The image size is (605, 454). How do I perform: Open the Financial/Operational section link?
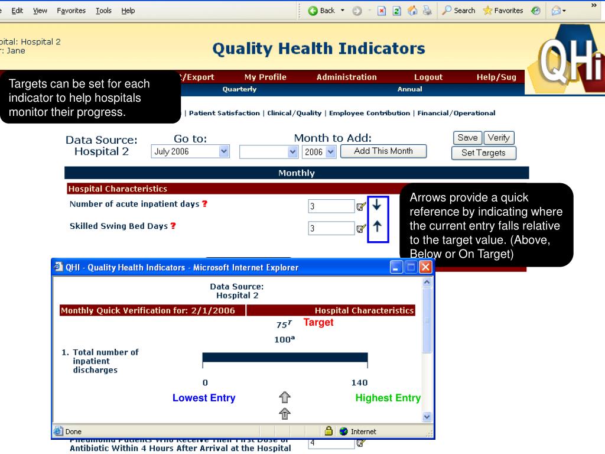point(457,113)
